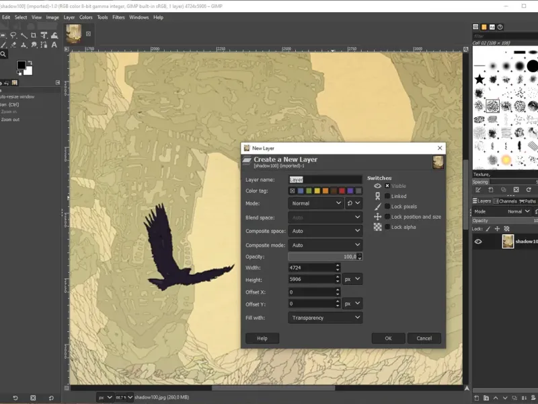This screenshot has width=538, height=404.
Task: Select the Free Select lasso tool
Action: (13, 35)
